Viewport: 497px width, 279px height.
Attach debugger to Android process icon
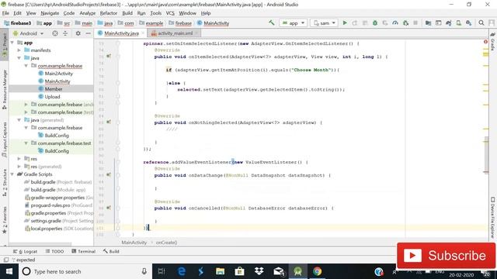tap(405, 22)
